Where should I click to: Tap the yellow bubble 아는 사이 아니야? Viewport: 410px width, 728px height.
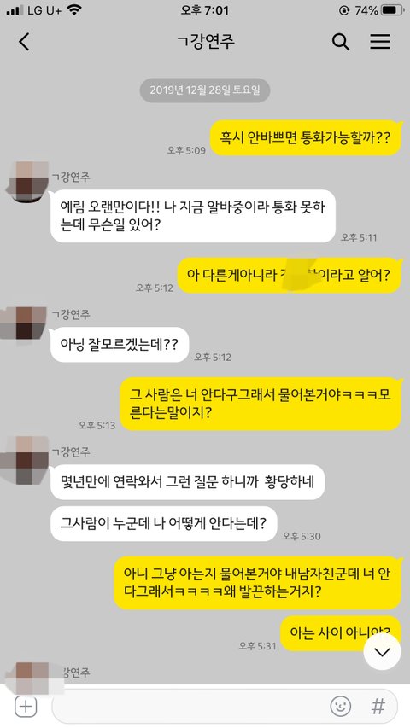pyautogui.click(x=340, y=633)
